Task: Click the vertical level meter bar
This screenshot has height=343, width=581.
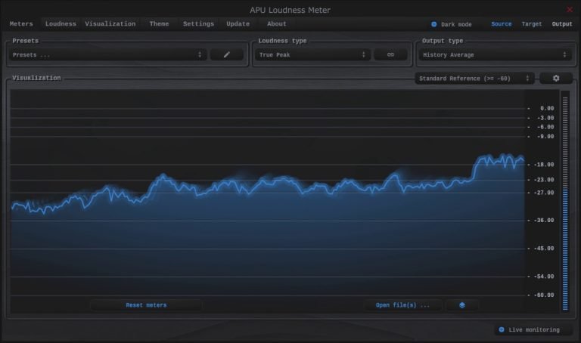Action: click(565, 202)
